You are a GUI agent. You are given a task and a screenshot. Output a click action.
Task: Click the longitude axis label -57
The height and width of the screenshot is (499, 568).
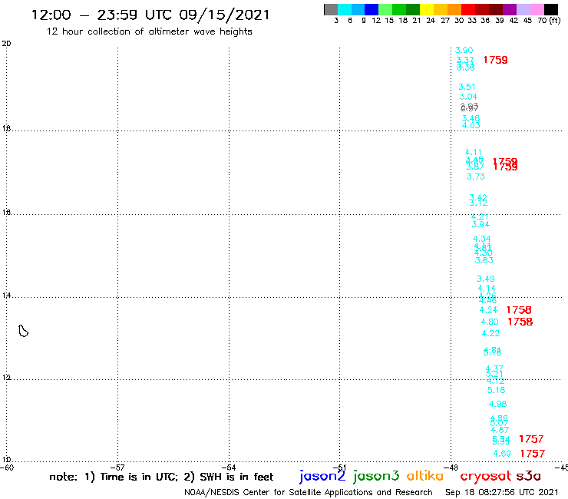click(x=117, y=468)
